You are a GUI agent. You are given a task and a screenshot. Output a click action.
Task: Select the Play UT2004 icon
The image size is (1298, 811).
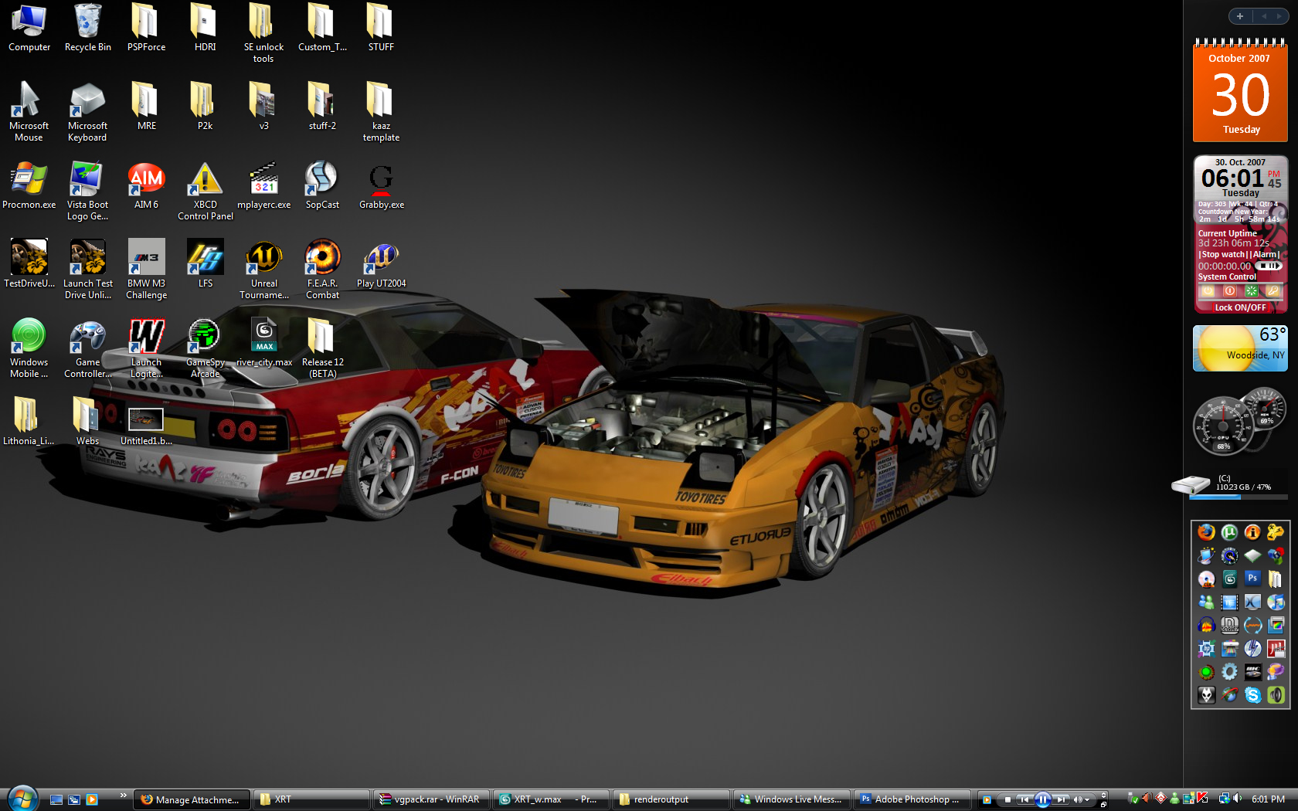click(381, 264)
